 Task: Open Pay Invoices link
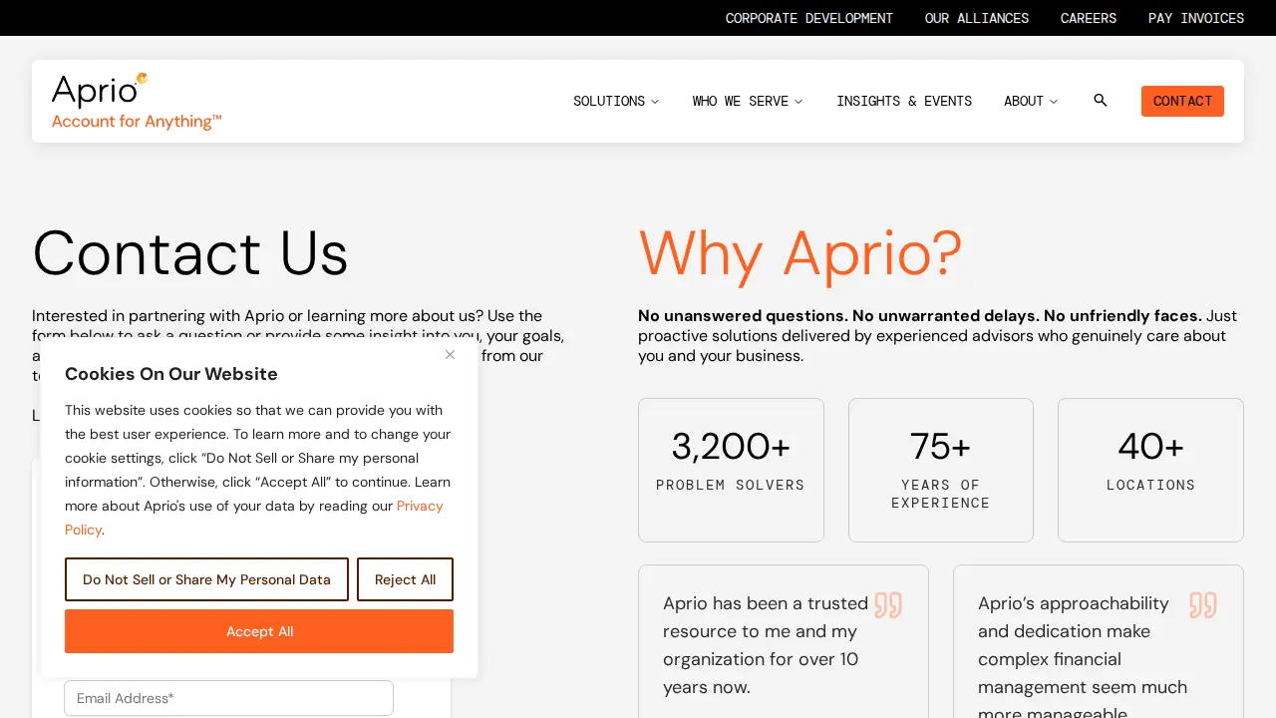coord(1196,18)
